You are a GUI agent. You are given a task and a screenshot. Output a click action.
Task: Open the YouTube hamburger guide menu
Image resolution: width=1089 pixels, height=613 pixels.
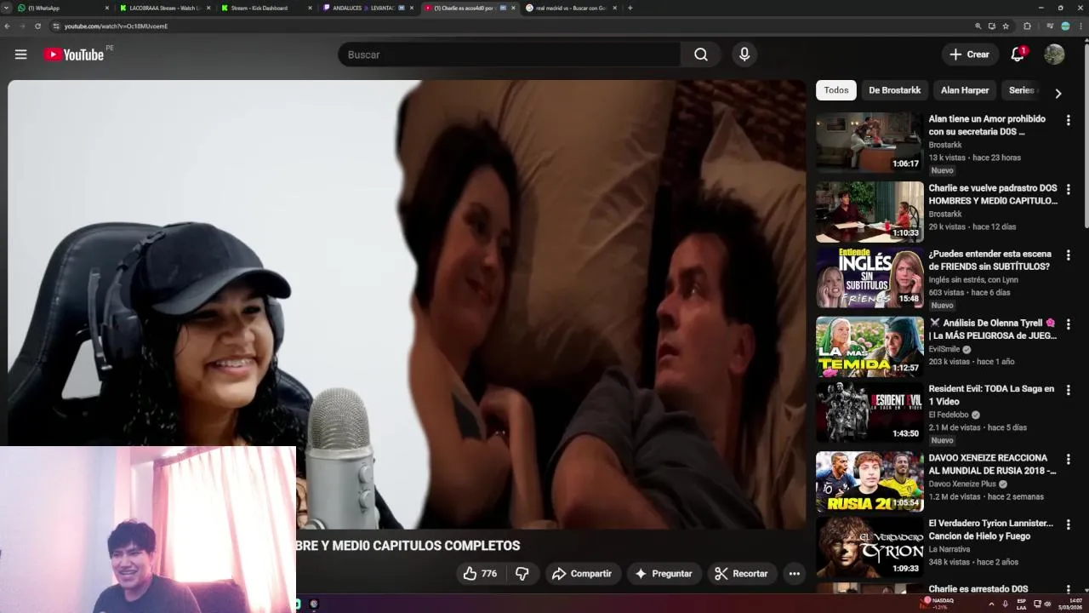point(20,54)
